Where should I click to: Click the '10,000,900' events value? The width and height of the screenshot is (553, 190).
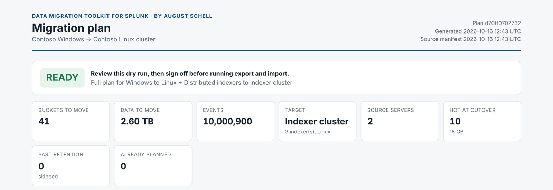point(227,121)
